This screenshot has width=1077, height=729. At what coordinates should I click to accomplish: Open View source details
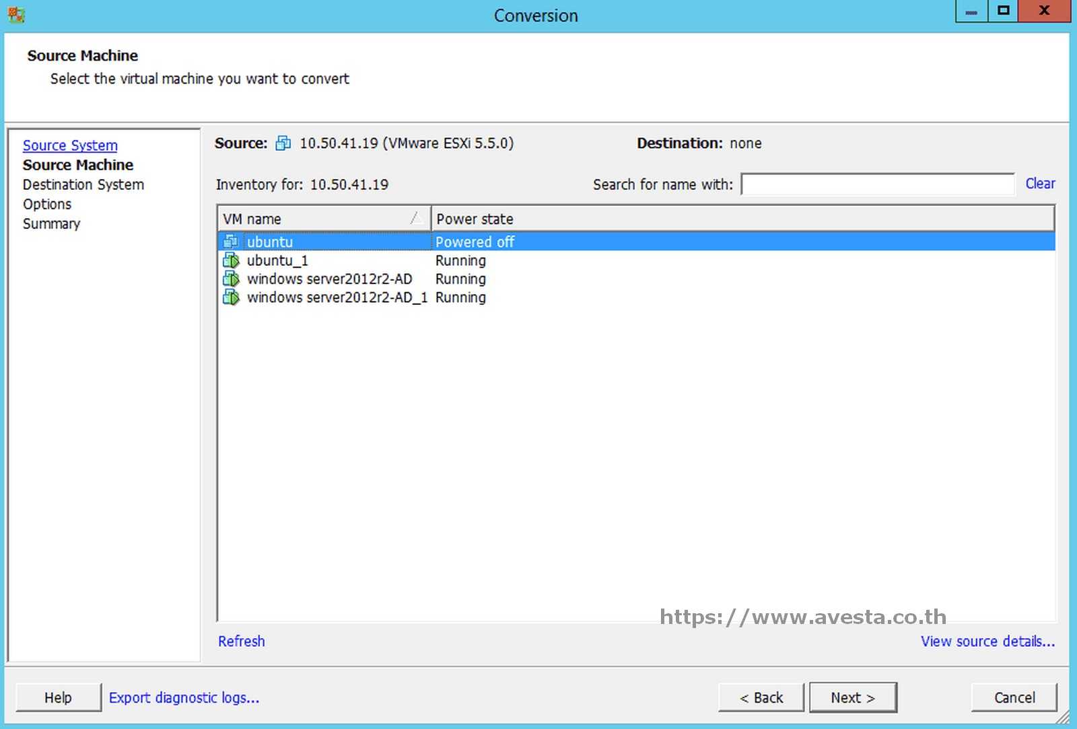coord(987,641)
